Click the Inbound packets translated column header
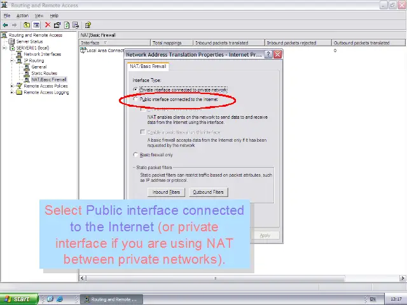This screenshot has height=305, width=407. coord(229,43)
